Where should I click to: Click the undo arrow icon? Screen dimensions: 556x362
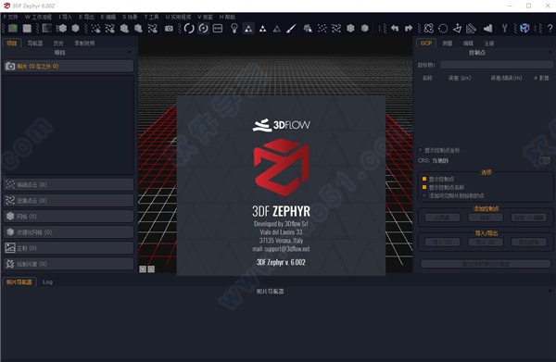coord(395,29)
